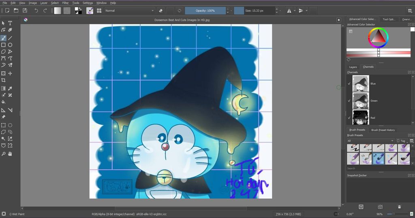This screenshot has width=415, height=218.
Task: Delete snapshot with trash button
Action: tap(399, 207)
